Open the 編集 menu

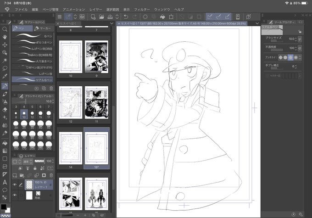tap(35, 9)
